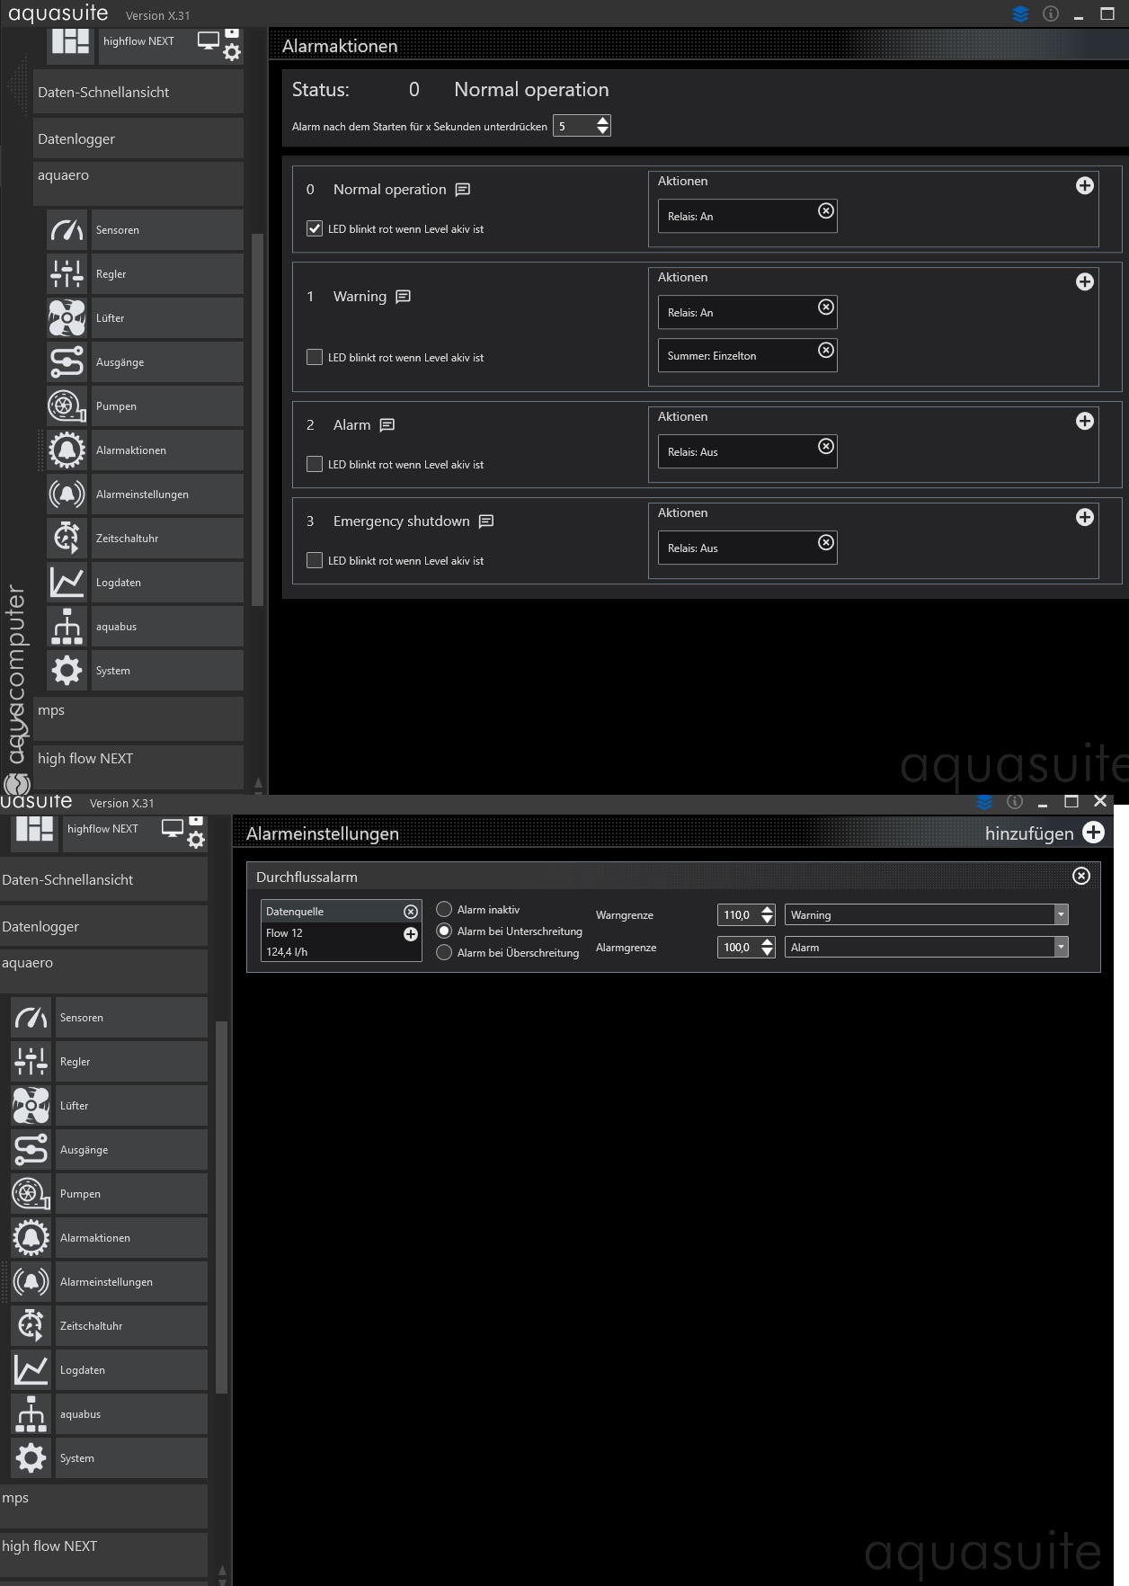The width and height of the screenshot is (1129, 1586).
Task: Enable LED blinkt rot for Warning level
Action: 315,357
